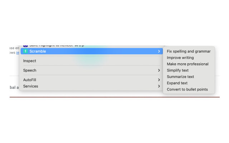The width and height of the screenshot is (229, 143).
Task: Expand the Scramble submenu arrow
Action: [x=159, y=51]
